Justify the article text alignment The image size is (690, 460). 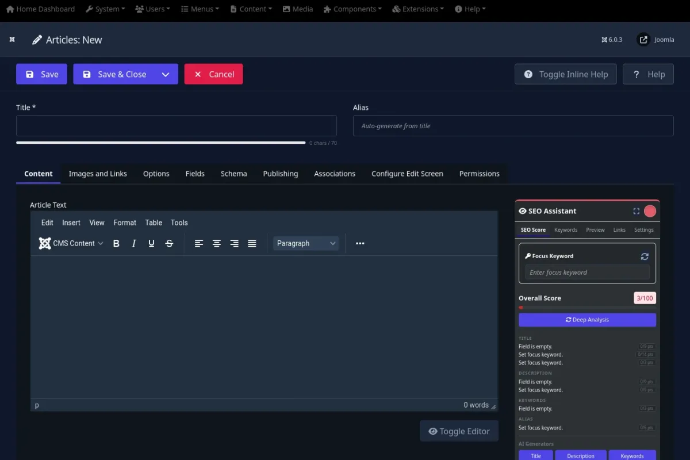pyautogui.click(x=252, y=243)
